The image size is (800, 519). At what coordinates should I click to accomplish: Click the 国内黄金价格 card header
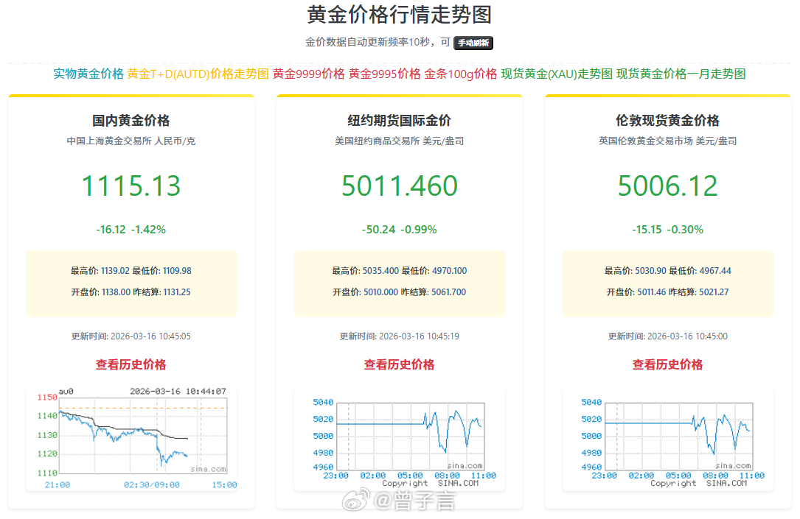pos(131,119)
